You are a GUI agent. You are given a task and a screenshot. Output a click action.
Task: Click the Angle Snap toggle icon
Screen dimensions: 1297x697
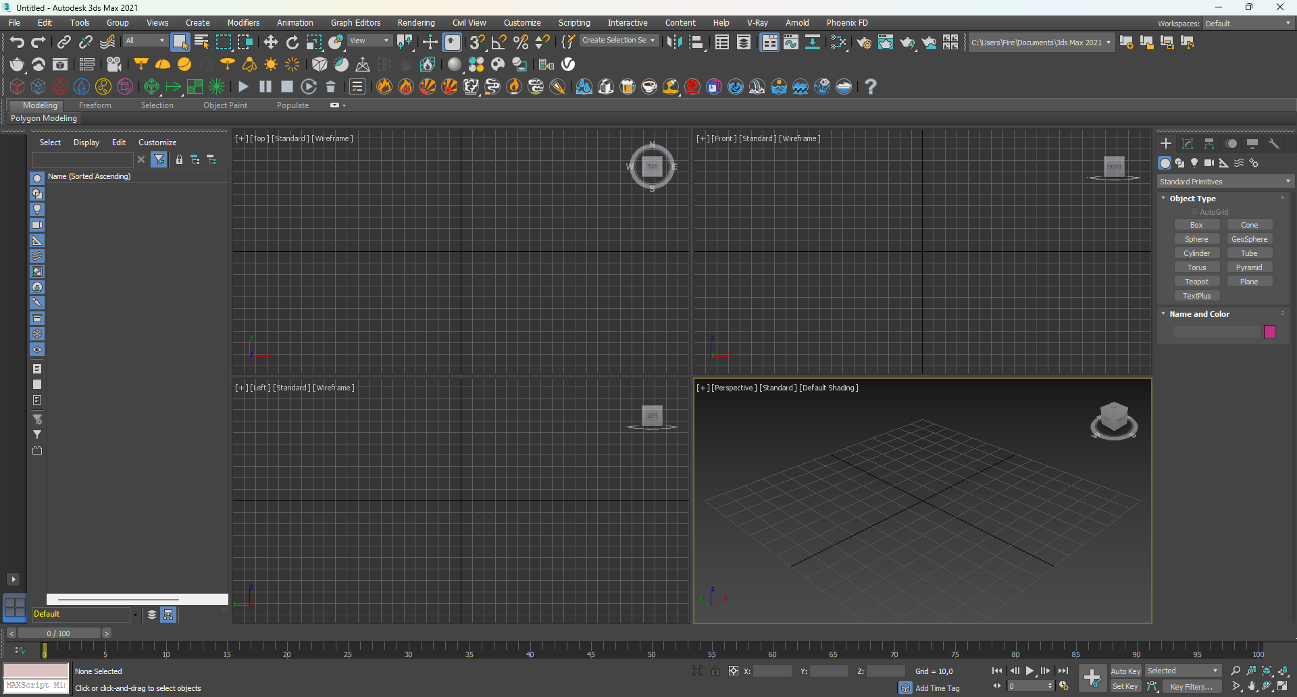499,43
